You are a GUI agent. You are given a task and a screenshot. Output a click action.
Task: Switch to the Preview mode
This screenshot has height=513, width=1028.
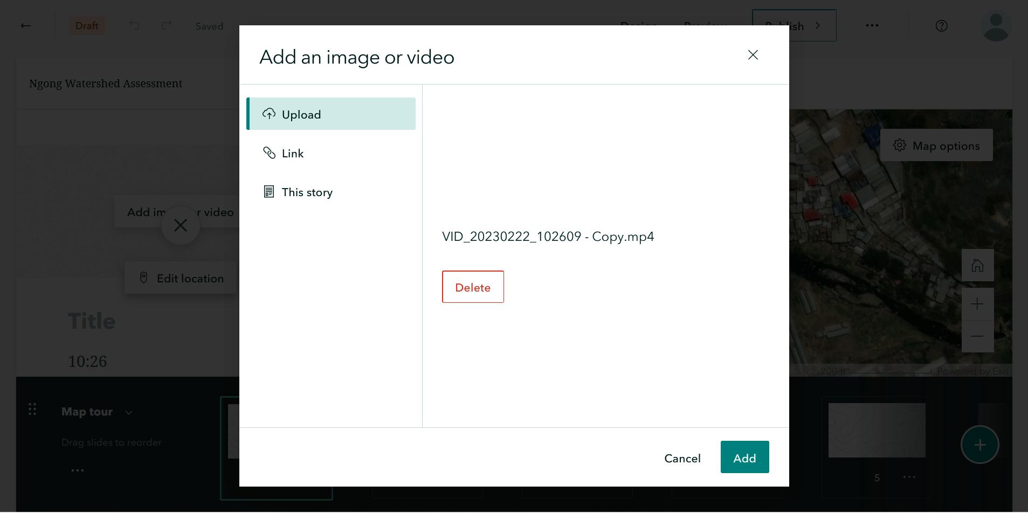tap(705, 25)
